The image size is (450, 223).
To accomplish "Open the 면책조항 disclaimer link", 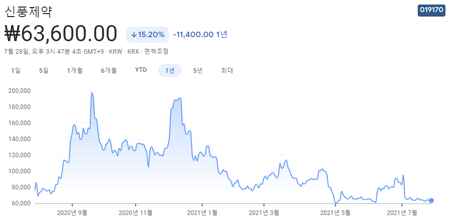I will [156, 52].
